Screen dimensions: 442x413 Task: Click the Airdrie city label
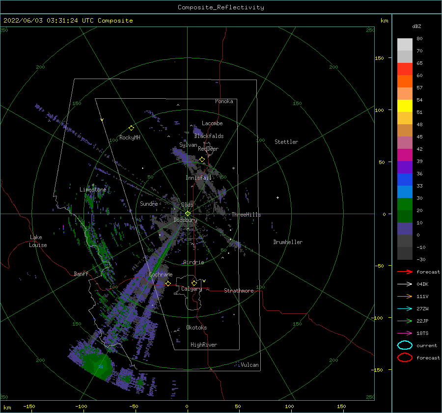(193, 262)
